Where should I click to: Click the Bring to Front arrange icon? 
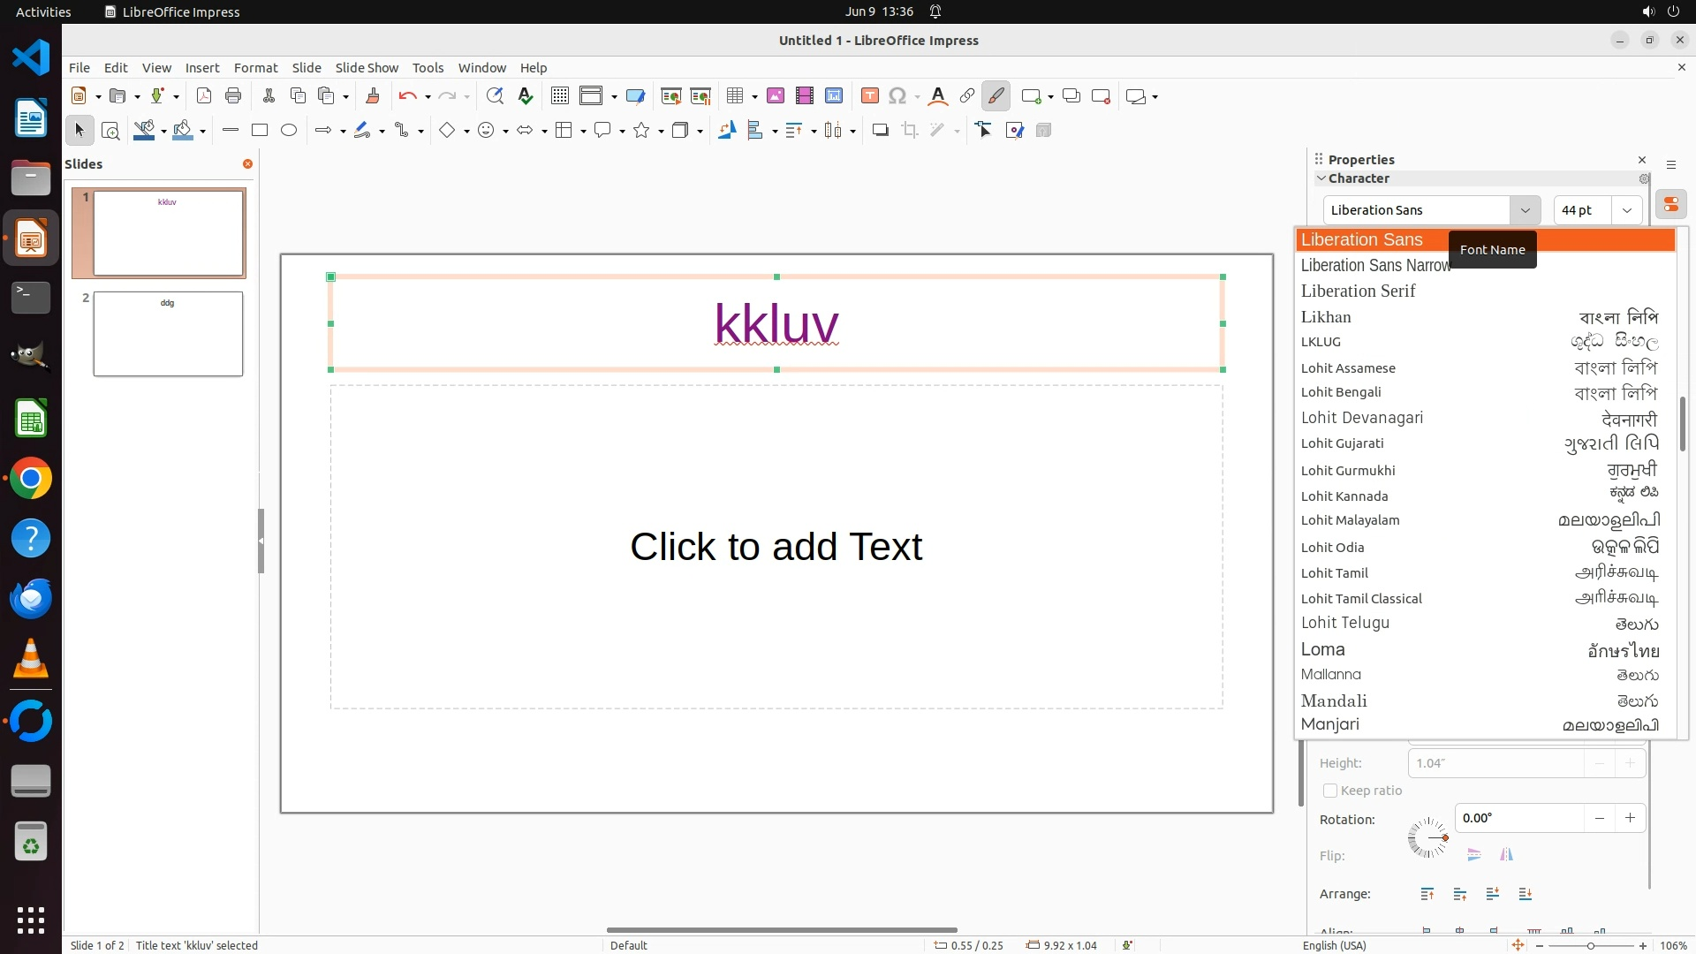[1427, 894]
